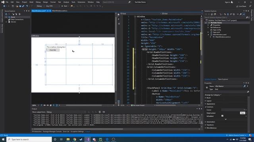Open the File menu

coord(7,2)
